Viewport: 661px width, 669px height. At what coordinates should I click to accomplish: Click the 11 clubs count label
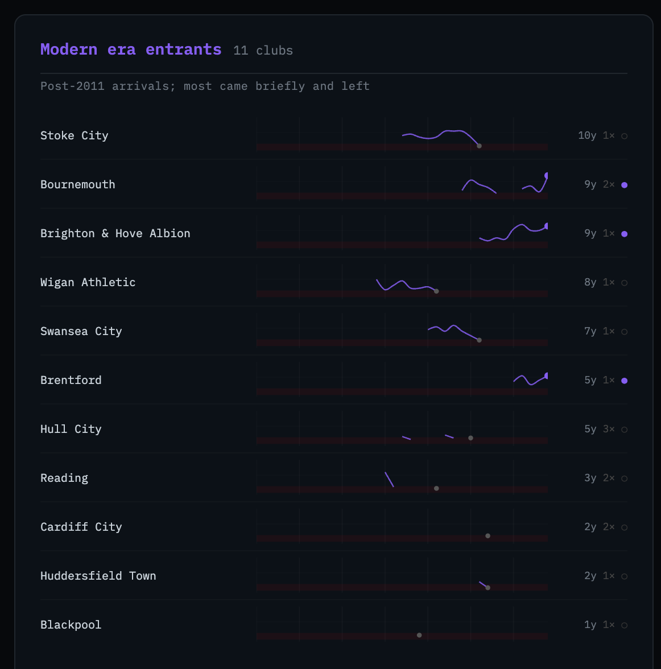[263, 51]
